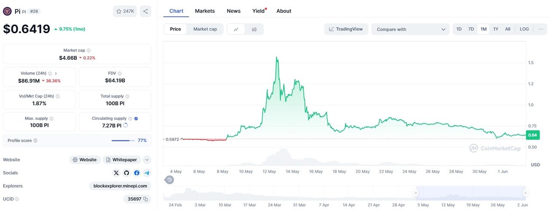Open blockexplorer.minepi.com explorer link

click(x=120, y=186)
